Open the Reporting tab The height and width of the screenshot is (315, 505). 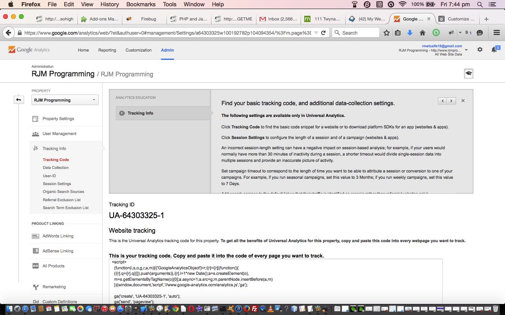tap(107, 50)
